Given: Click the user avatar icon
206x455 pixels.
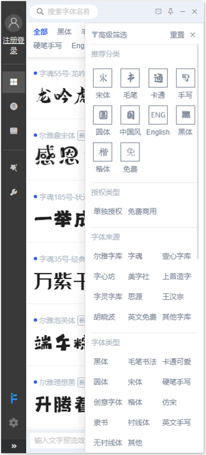Looking at the screenshot, I should point(14,23).
